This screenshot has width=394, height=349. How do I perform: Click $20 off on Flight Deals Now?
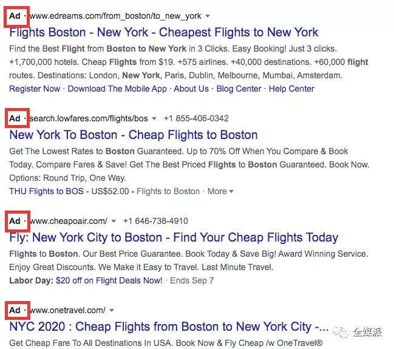coord(109,280)
